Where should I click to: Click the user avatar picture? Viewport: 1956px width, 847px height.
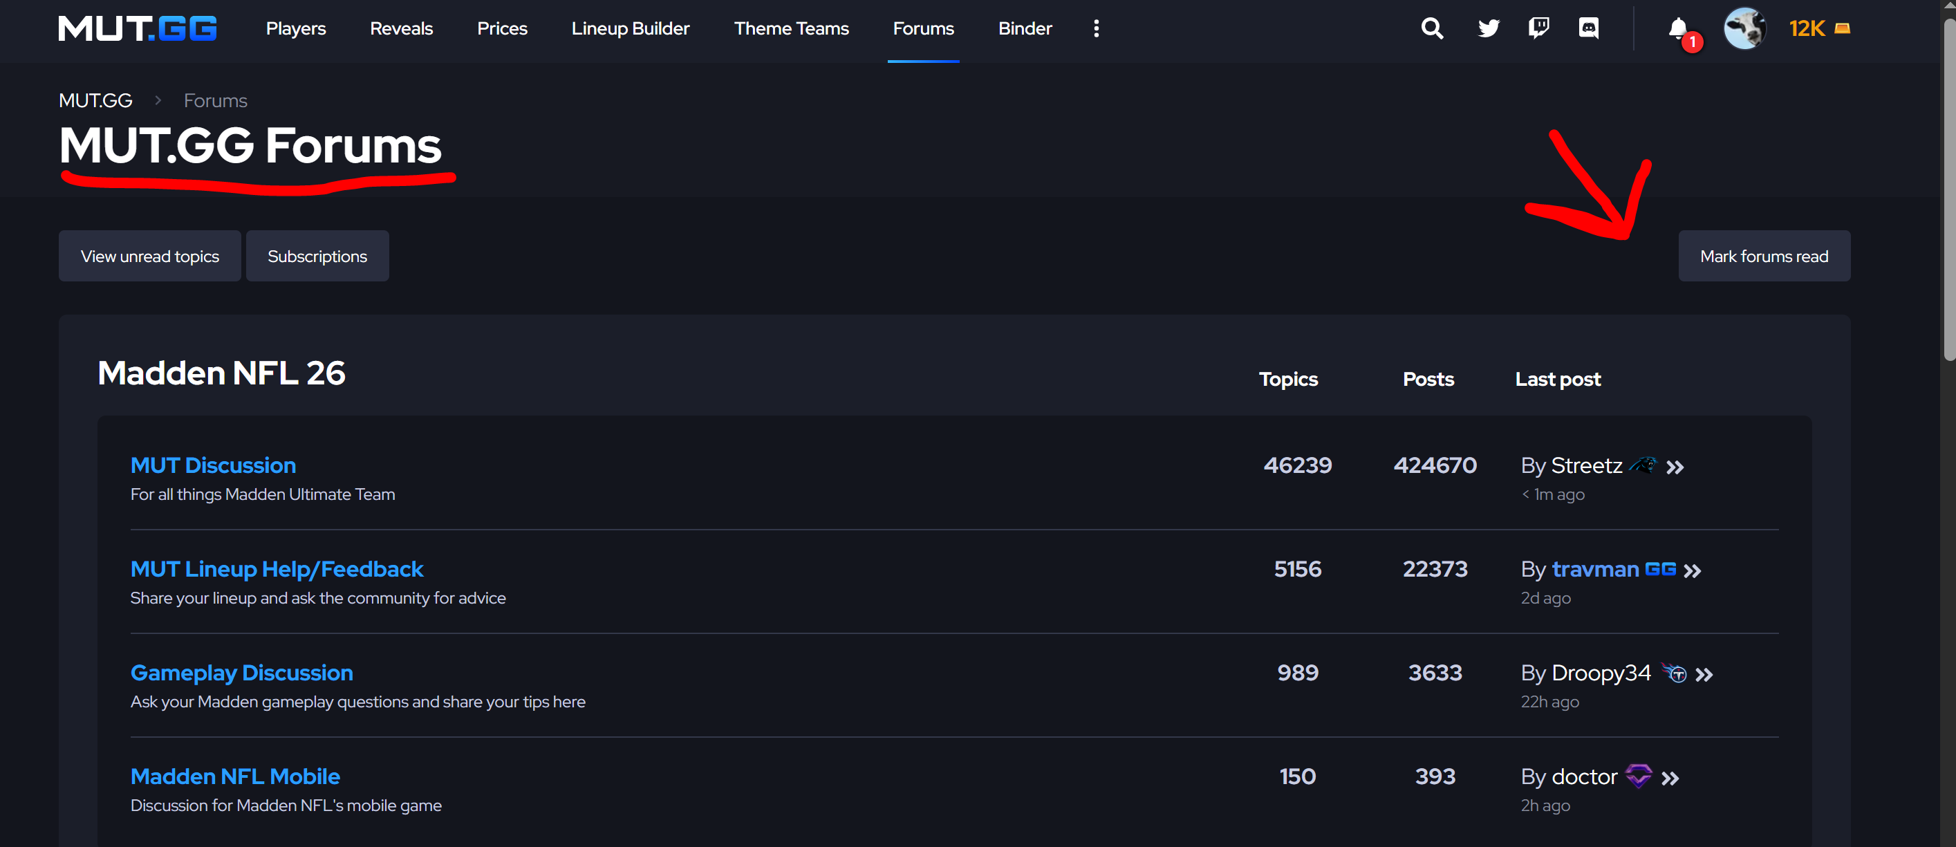pyautogui.click(x=1744, y=29)
